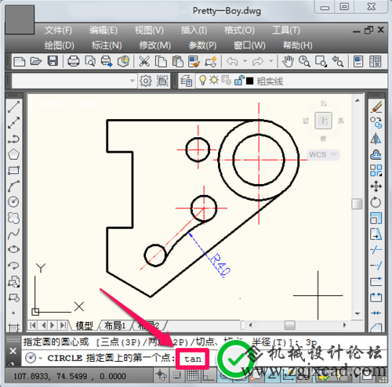The image size is (392, 387).
Task: Toggle layer on/off lightbulb icon
Action: (202, 81)
